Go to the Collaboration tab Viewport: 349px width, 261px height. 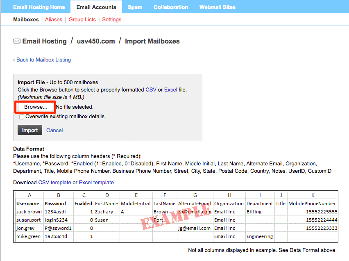tap(171, 7)
